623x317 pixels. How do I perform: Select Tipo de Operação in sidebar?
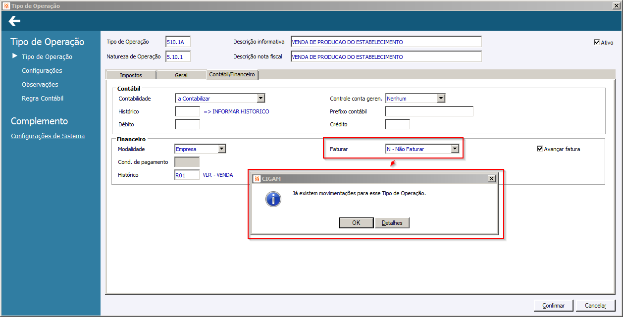(x=47, y=57)
